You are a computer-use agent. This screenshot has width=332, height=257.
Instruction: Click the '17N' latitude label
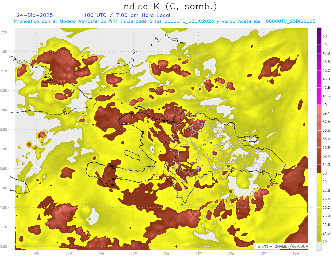click(x=4, y=227)
